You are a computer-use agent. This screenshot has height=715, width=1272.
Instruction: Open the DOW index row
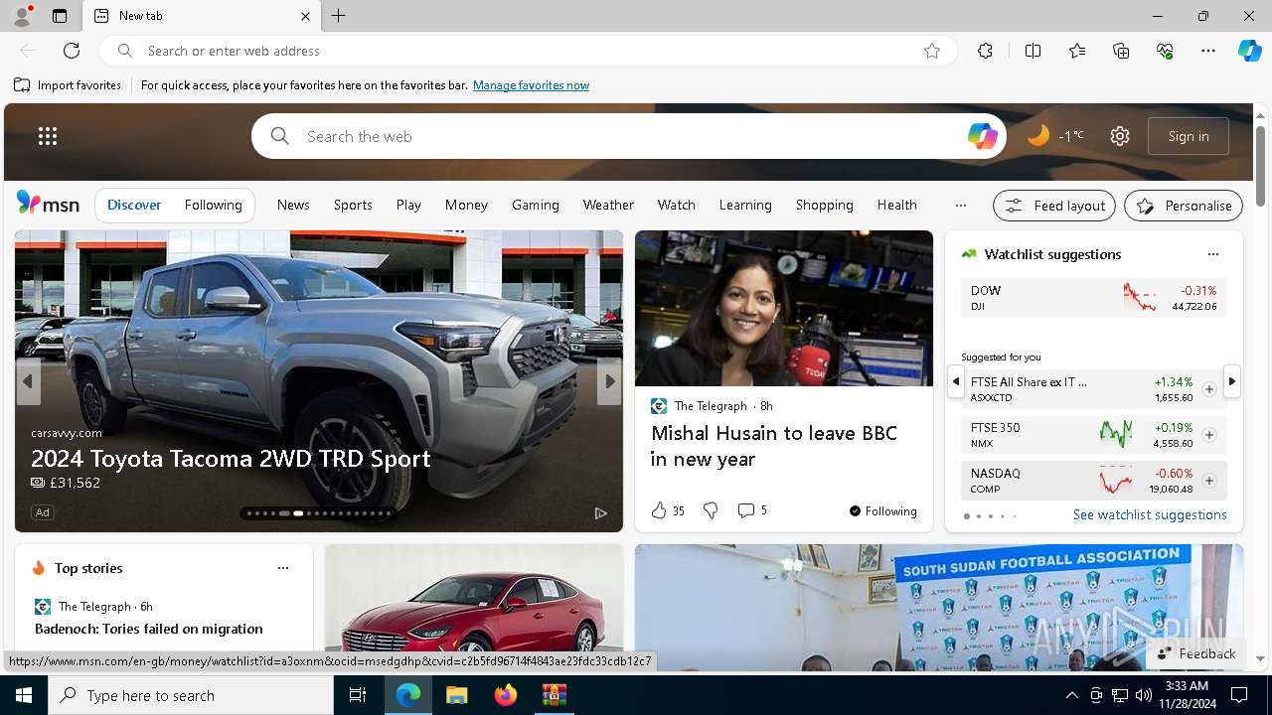pyautogui.click(x=1093, y=298)
